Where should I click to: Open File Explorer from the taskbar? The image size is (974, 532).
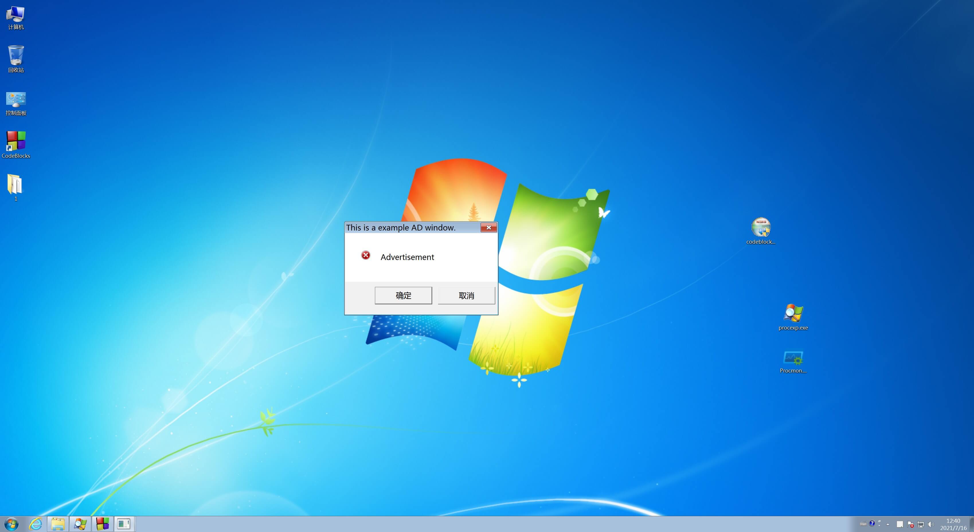coord(58,524)
